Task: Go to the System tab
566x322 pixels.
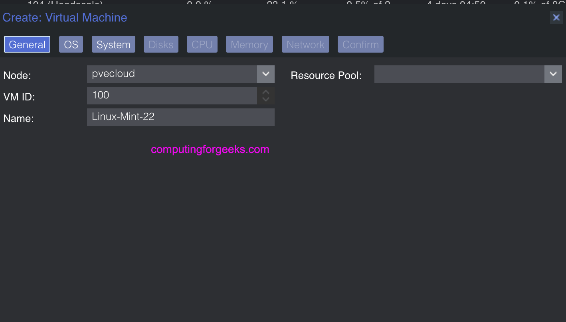Action: (113, 45)
